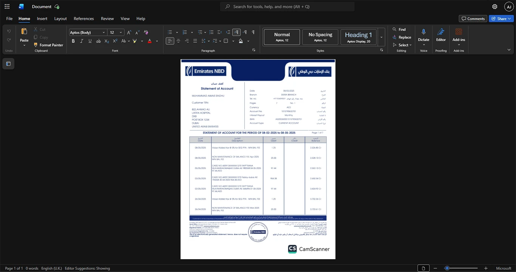The width and height of the screenshot is (516, 272).
Task: Open the Replace tool
Action: coord(402,37)
